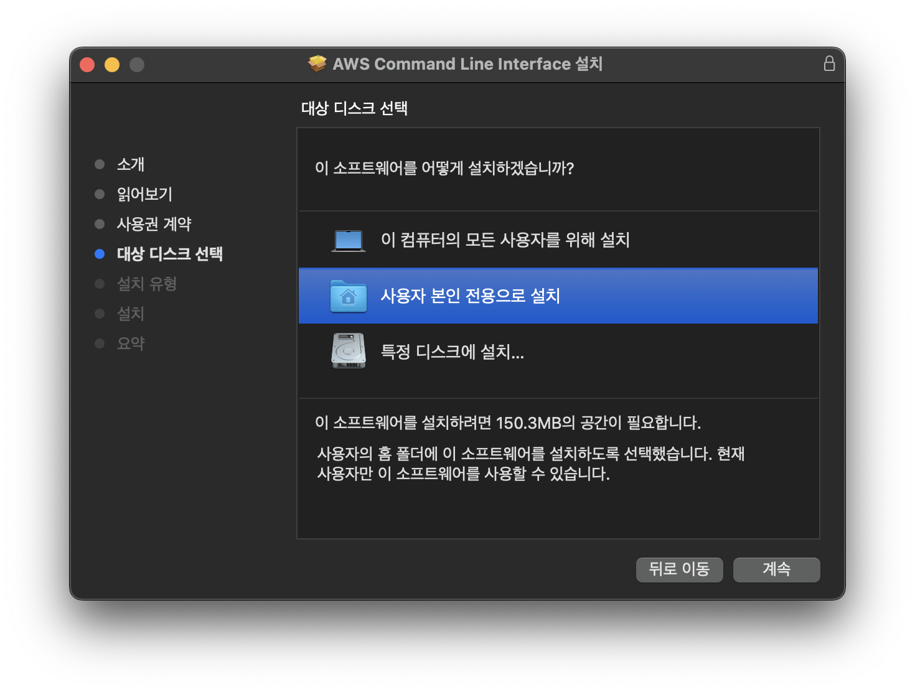Click the home folder icon
Image resolution: width=915 pixels, height=692 pixels.
pos(349,296)
